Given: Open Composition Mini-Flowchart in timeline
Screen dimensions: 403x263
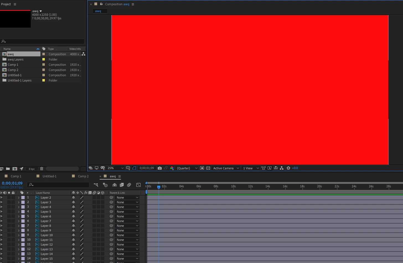Looking at the screenshot, I should coord(96,185).
